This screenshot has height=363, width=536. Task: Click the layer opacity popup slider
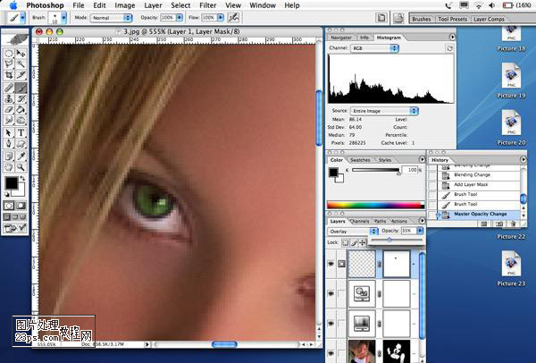coord(389,241)
